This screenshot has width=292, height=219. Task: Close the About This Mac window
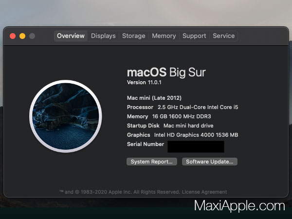(13, 36)
